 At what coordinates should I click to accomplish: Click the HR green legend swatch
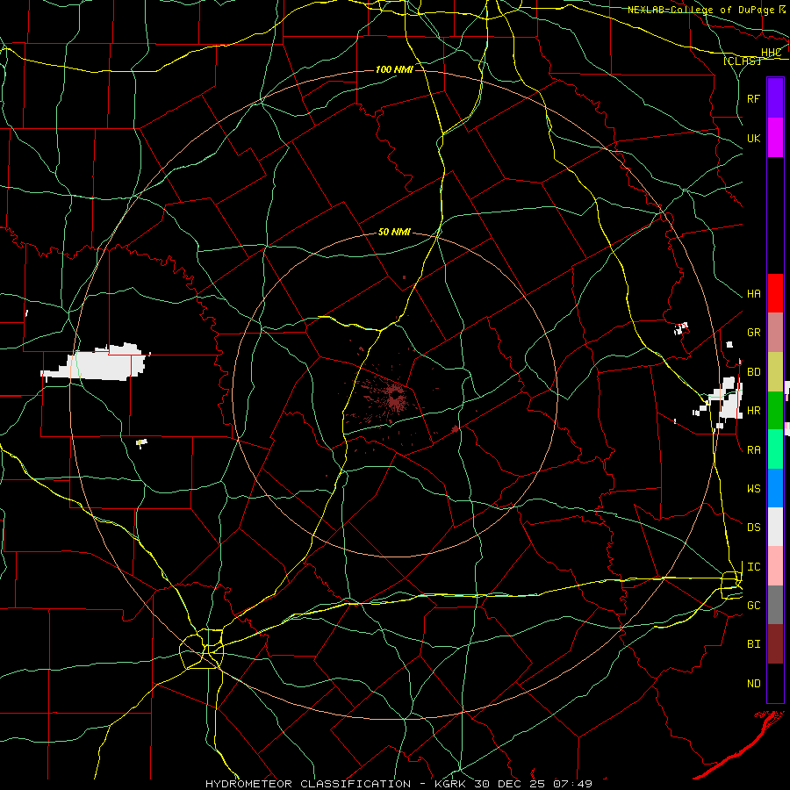[775, 411]
